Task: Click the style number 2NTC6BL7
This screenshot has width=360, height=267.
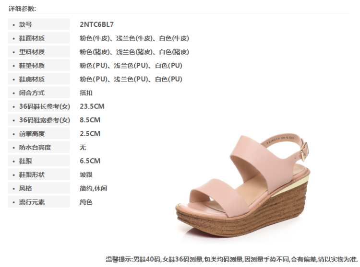Action: pyautogui.click(x=96, y=24)
